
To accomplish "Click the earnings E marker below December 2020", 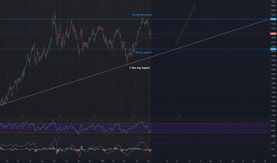I will 94,116.
